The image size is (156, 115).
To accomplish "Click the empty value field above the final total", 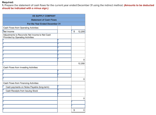I will coord(78,106).
